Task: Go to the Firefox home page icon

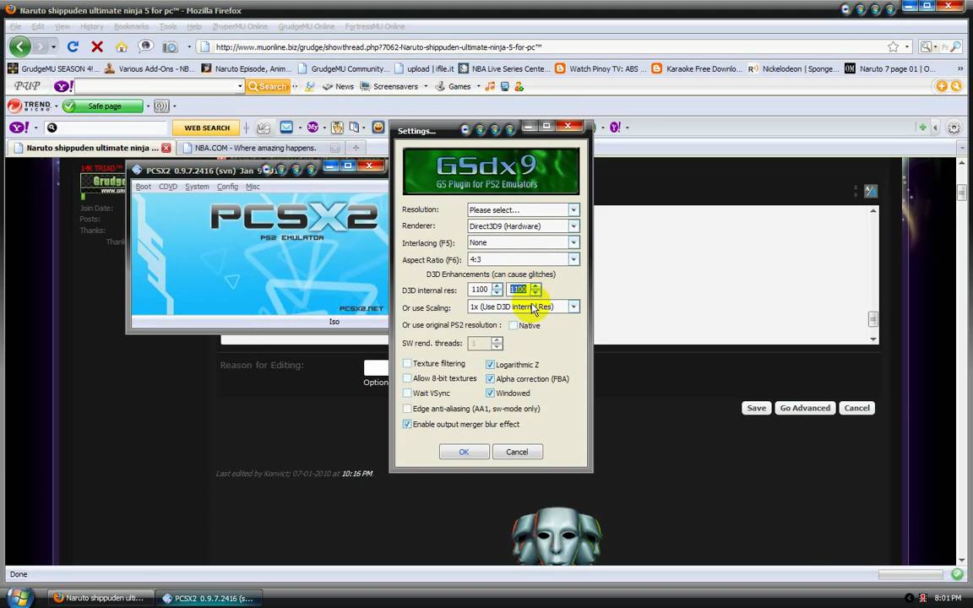Action: [122, 46]
